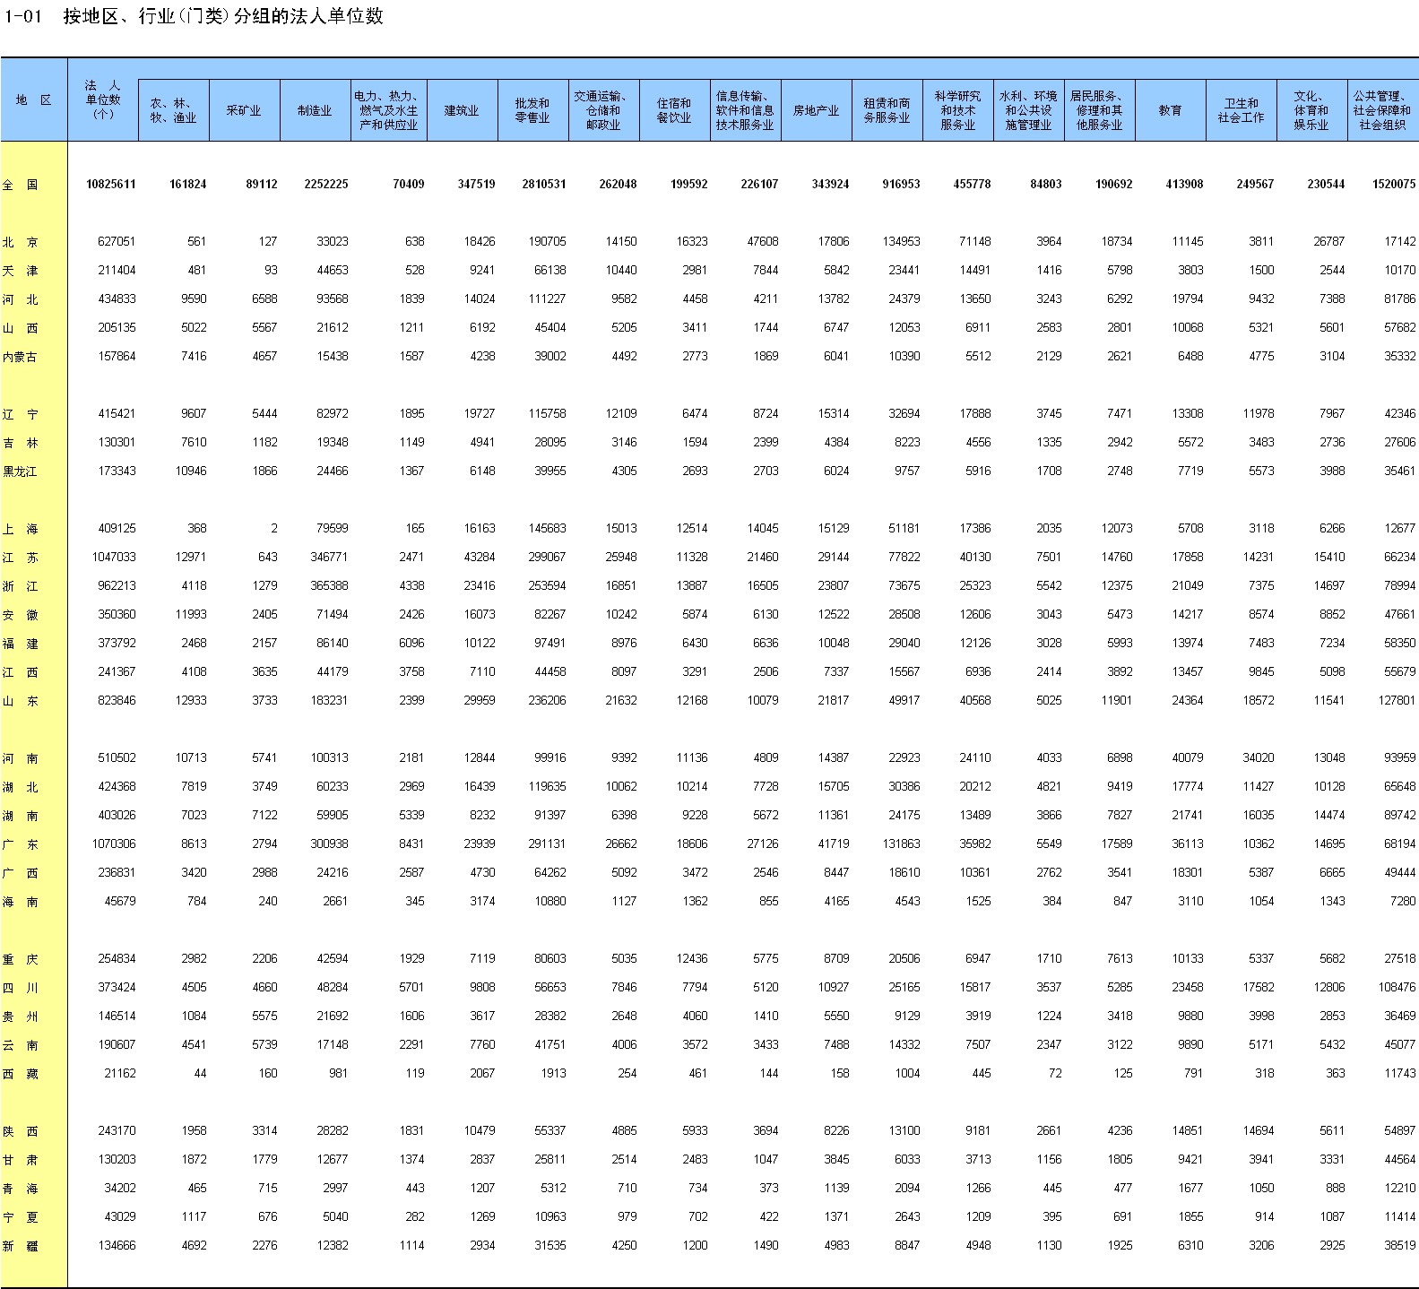The height and width of the screenshot is (1289, 1419).
Task: Select the '文化、体育和娱乐业' column header
Action: point(1312,110)
